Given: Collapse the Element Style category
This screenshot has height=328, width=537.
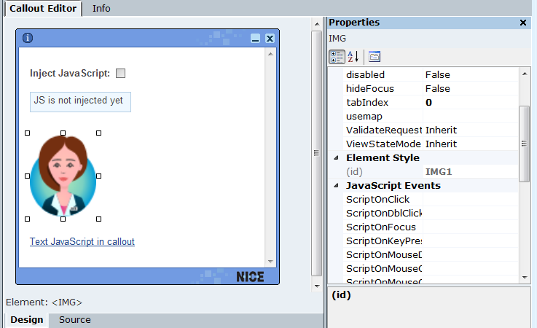Looking at the screenshot, I should click(x=336, y=157).
